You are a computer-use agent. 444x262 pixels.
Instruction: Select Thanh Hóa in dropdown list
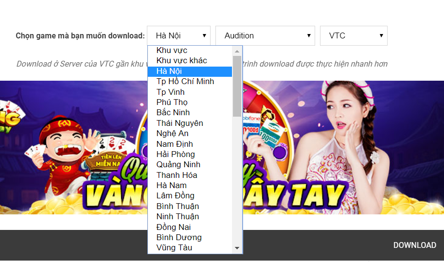[190, 175]
